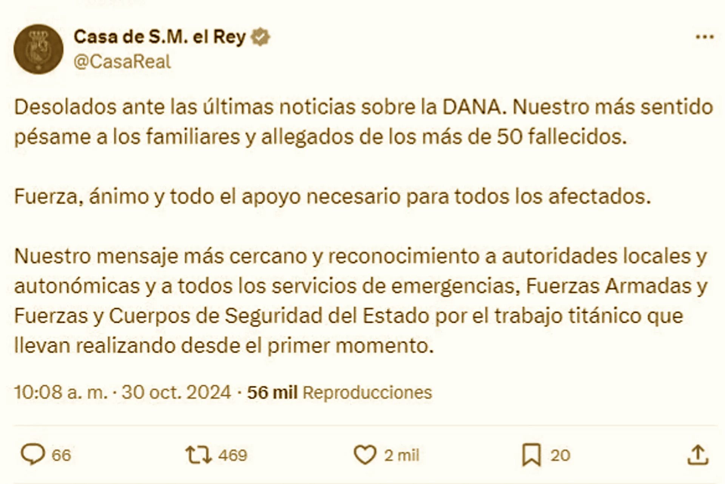Click the share upload icon

click(x=698, y=455)
